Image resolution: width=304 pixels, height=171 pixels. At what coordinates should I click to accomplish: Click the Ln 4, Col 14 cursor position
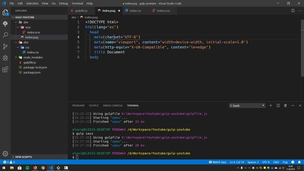(x=237, y=162)
